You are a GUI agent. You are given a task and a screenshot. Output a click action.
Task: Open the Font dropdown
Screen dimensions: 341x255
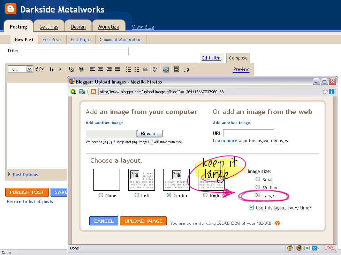(x=21, y=69)
